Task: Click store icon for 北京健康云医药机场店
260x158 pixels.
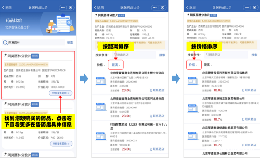Action: coord(193,81)
